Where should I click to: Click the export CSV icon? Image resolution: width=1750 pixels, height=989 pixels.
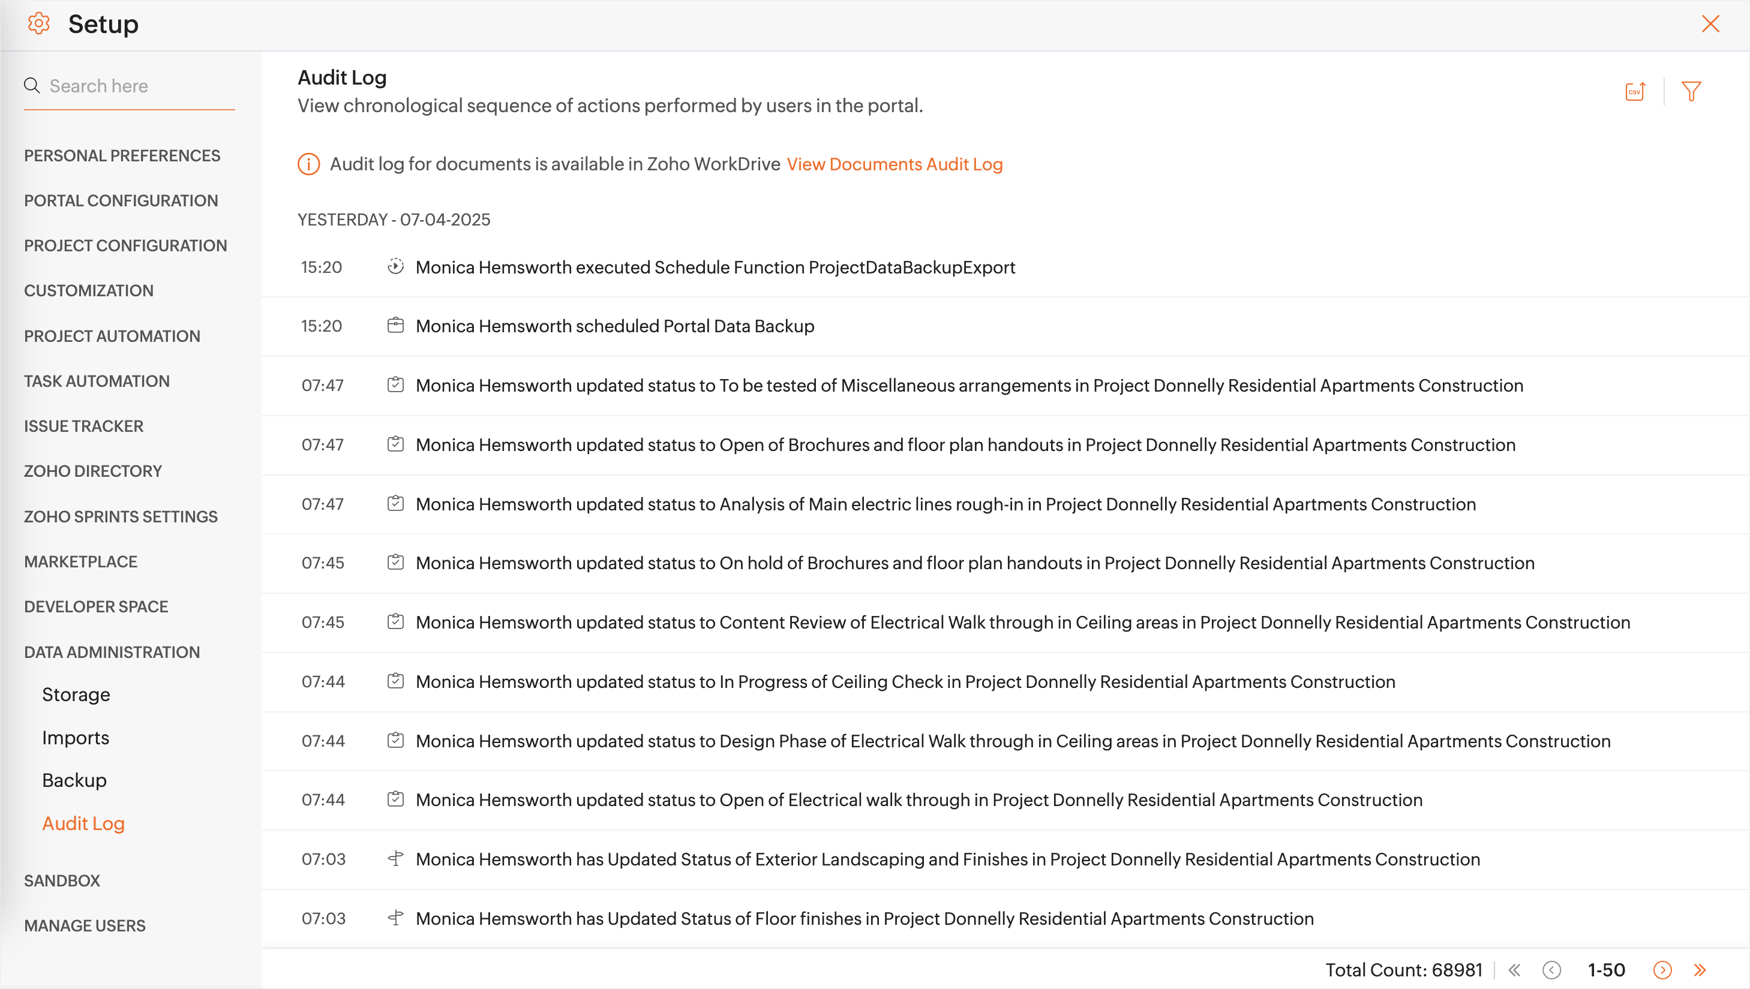1634,91
